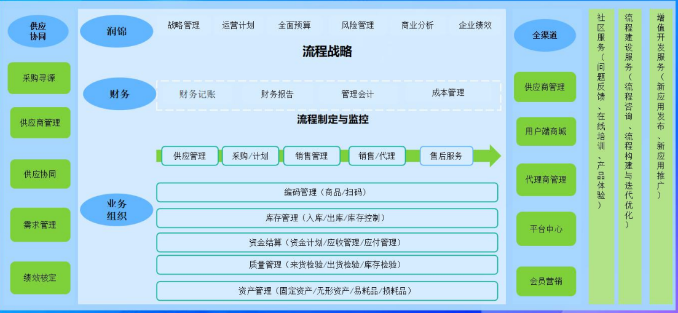Click the 企业绩效 item
Image resolution: width=678 pixels, height=313 pixels.
475,25
